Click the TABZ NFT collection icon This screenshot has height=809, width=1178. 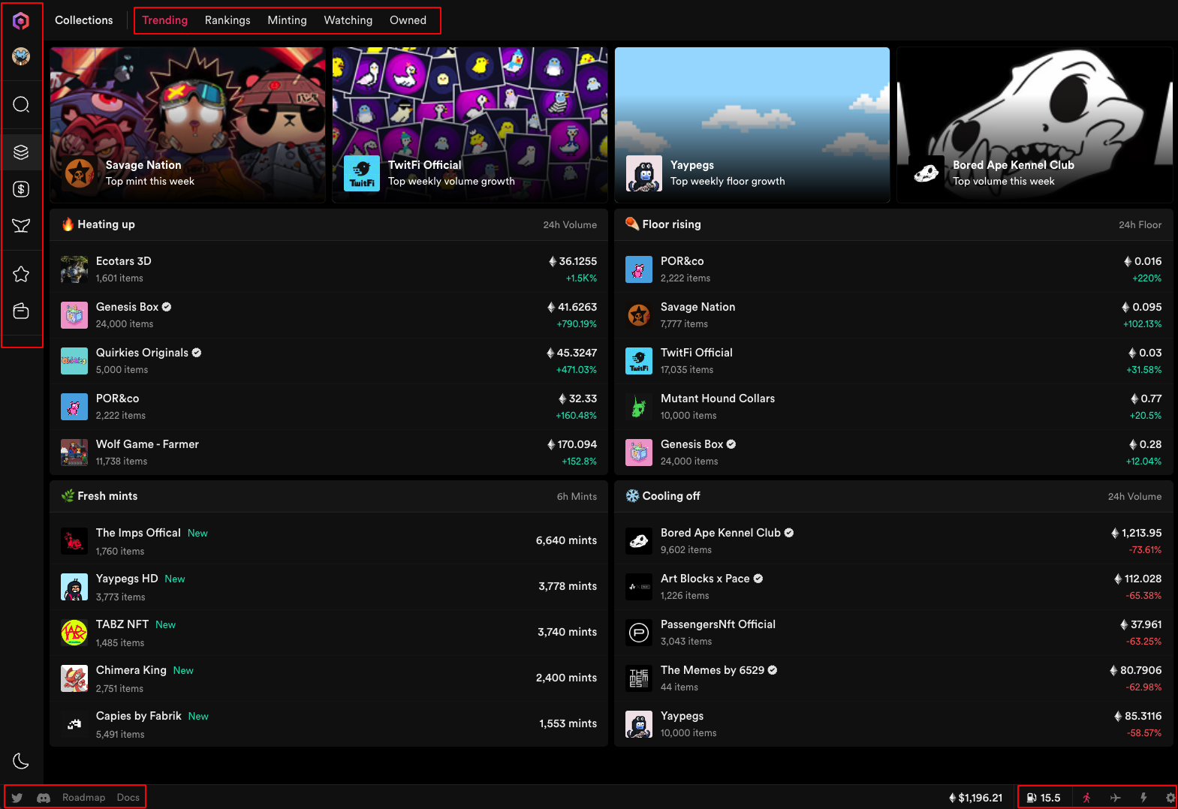(74, 633)
